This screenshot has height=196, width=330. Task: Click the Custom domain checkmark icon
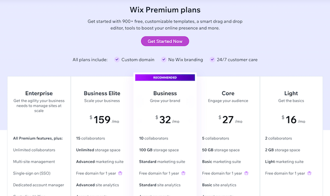point(117,60)
